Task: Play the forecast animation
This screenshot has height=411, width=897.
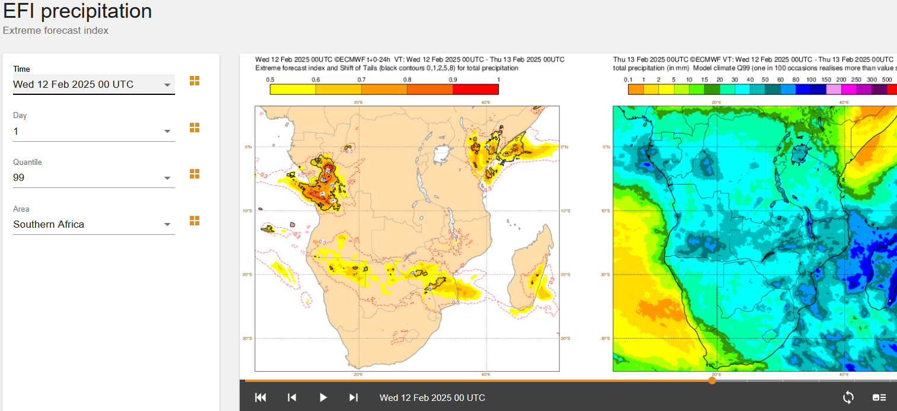Action: 323,397
